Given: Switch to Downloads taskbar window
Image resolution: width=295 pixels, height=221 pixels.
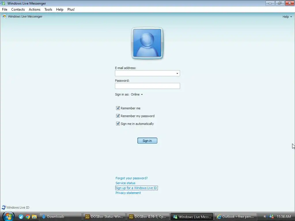Looking at the screenshot, I should pos(60,217).
